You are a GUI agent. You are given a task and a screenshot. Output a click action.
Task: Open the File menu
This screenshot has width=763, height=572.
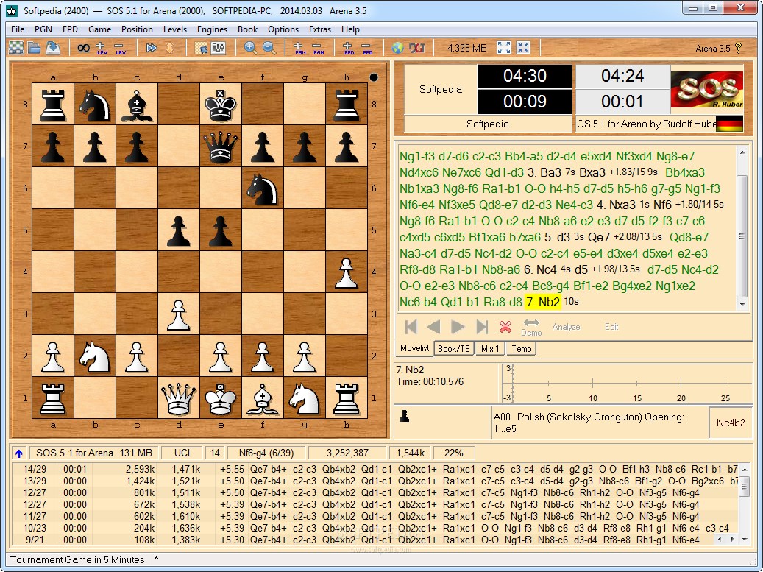18,29
